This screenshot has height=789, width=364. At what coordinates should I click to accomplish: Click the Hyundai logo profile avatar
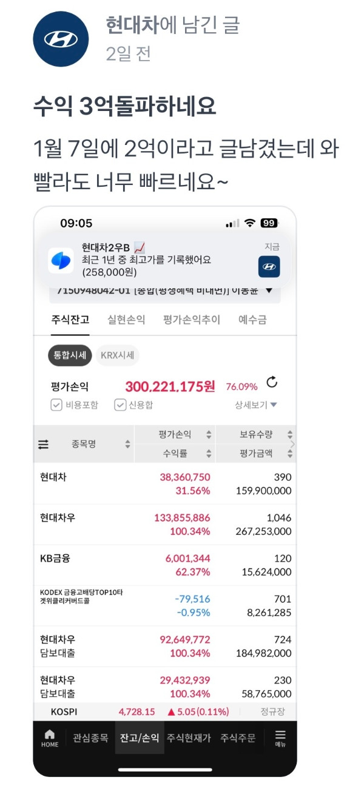[x=61, y=38]
